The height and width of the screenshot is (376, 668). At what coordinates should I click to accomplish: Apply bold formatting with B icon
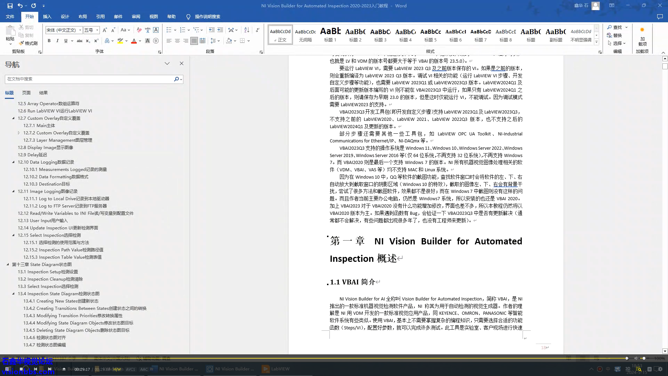point(49,41)
